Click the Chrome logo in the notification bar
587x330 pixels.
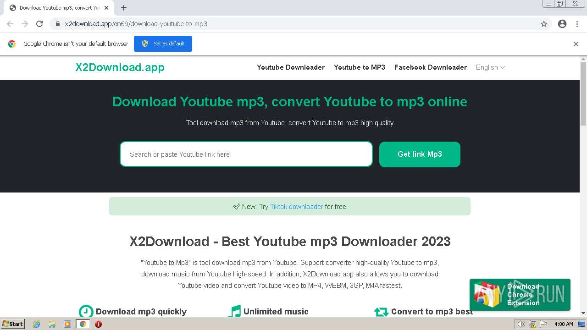coord(12,44)
